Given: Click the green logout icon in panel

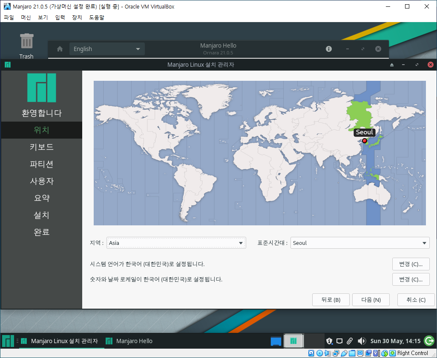Looking at the screenshot, I should [429, 341].
